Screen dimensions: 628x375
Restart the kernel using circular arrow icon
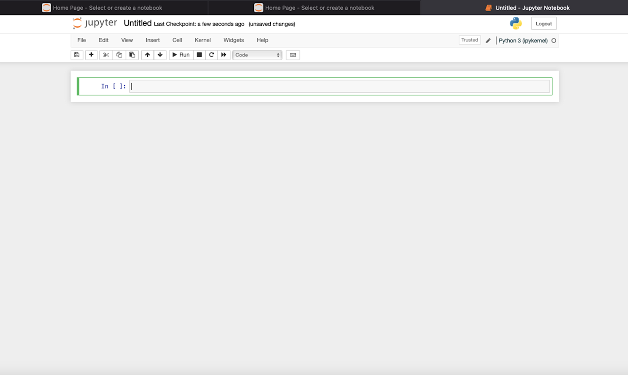tap(211, 55)
